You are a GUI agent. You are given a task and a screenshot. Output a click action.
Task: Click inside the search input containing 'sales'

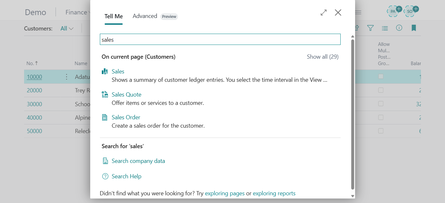tap(220, 39)
